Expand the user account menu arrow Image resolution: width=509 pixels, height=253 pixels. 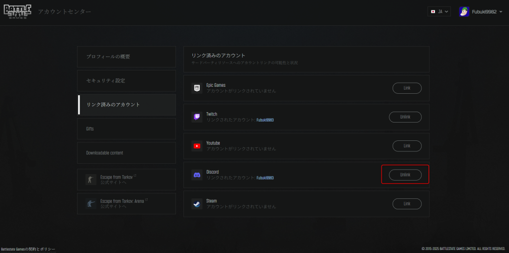pyautogui.click(x=501, y=11)
